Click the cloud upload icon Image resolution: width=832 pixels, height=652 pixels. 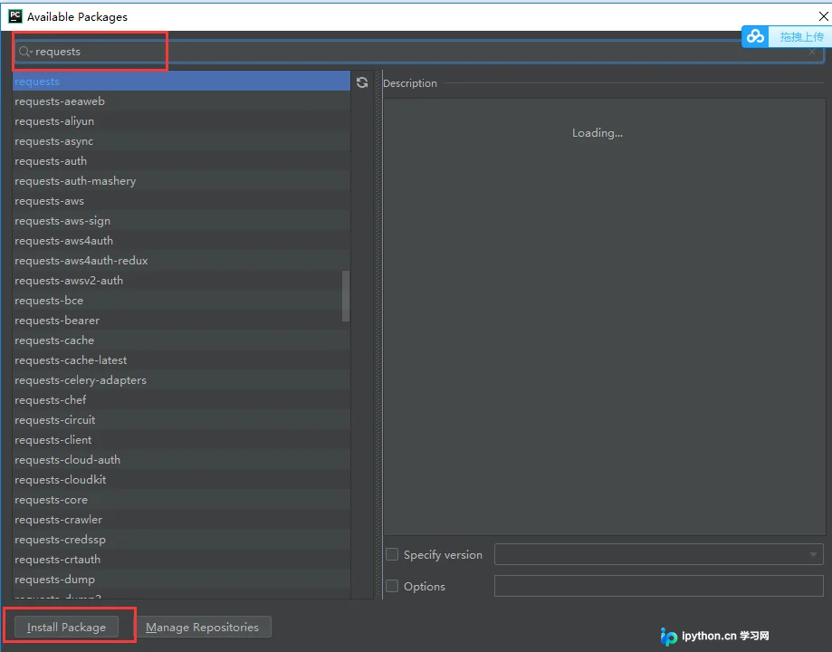755,36
